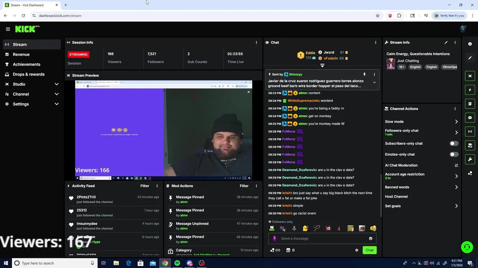Open the external link icon for AI Chat Moderation
478x268 pixels.
click(x=456, y=165)
